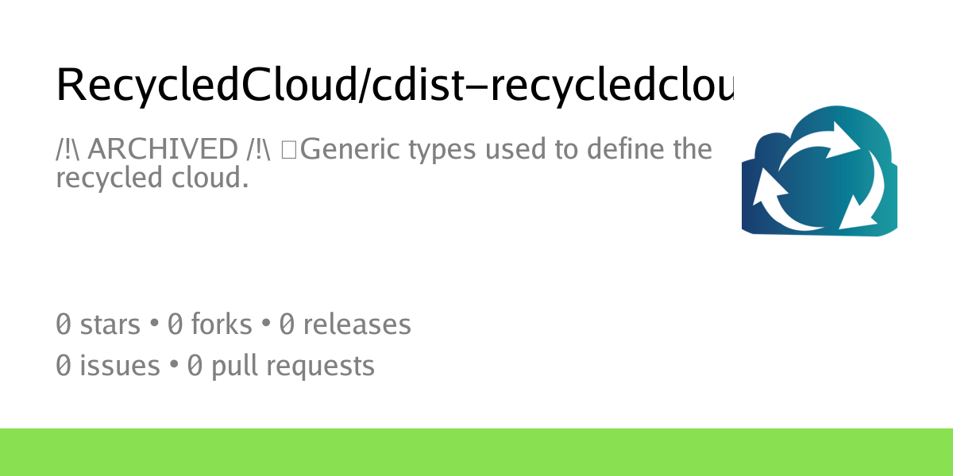Click the '/!\ ARCHIVED /!\' notice text
The width and height of the screenshot is (953, 476).
tap(164, 148)
